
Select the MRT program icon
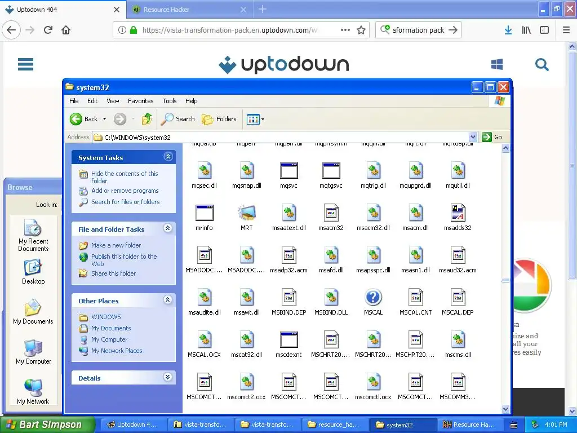(x=247, y=213)
